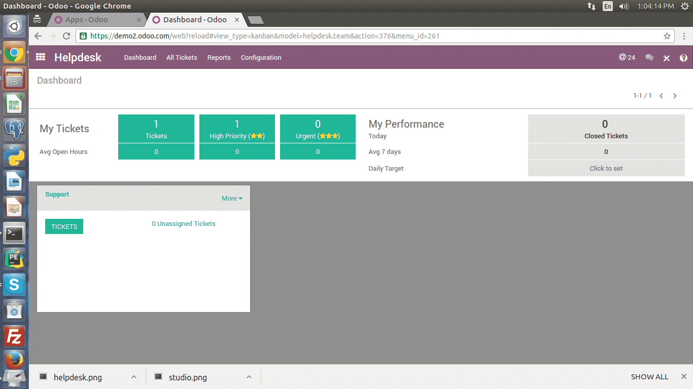Click the TICKETS button on the Support card
The width and height of the screenshot is (693, 389).
(x=64, y=226)
